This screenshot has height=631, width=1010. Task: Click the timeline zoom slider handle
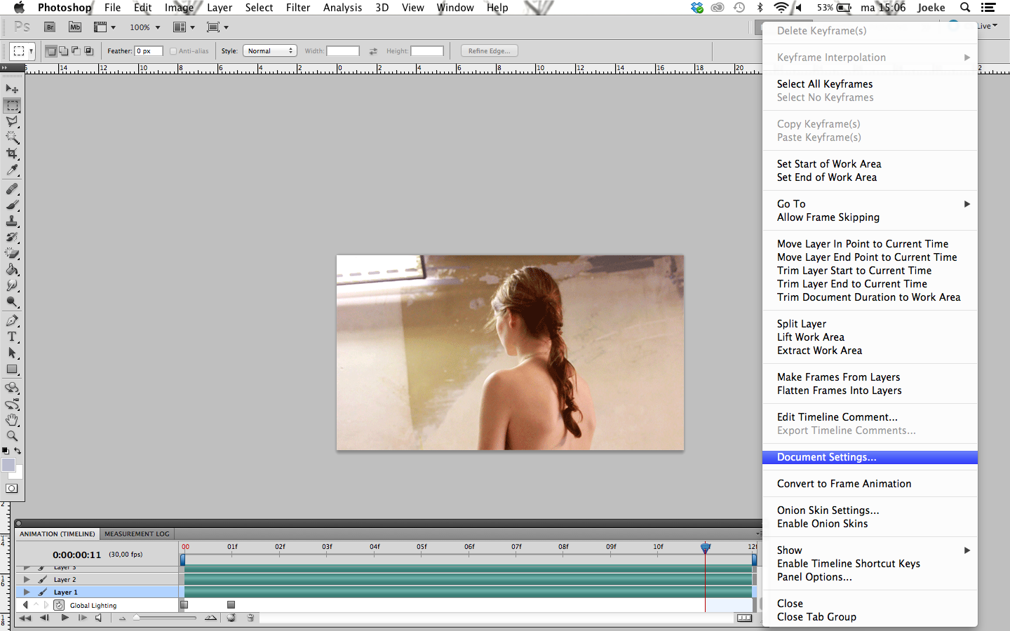136,618
